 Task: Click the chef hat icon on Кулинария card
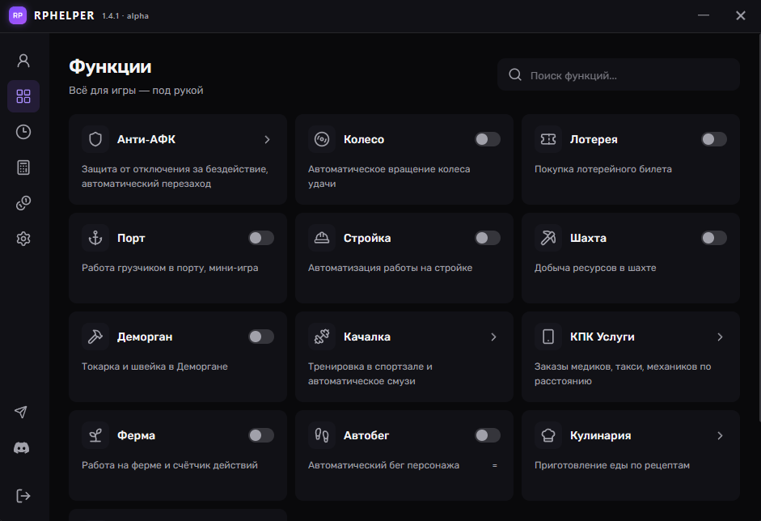coord(548,435)
